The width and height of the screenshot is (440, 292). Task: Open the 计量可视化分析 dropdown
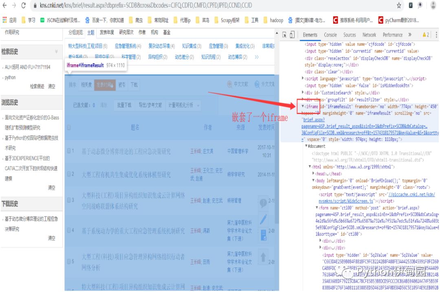(183, 105)
